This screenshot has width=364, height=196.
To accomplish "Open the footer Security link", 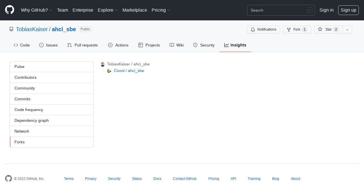I will [114, 179].
